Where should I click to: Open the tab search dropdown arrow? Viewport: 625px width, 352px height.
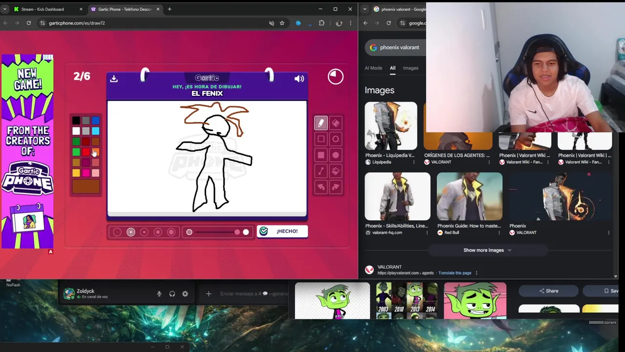5,9
